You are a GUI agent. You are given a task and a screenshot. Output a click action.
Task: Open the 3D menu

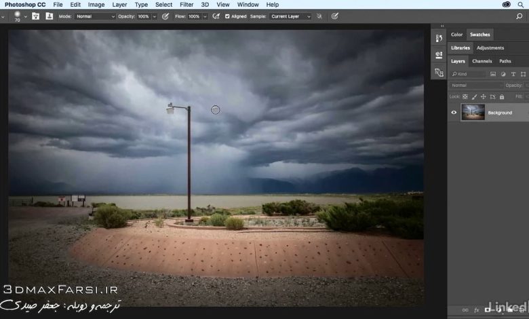(205, 4)
